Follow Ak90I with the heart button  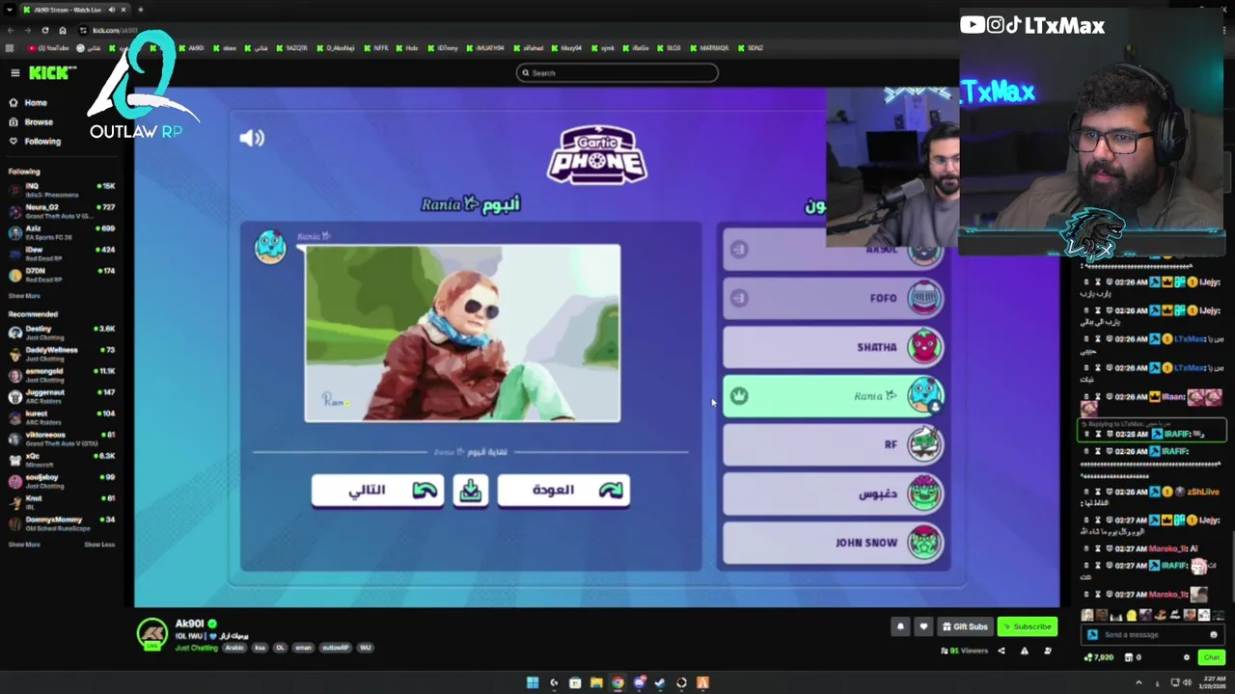click(923, 627)
